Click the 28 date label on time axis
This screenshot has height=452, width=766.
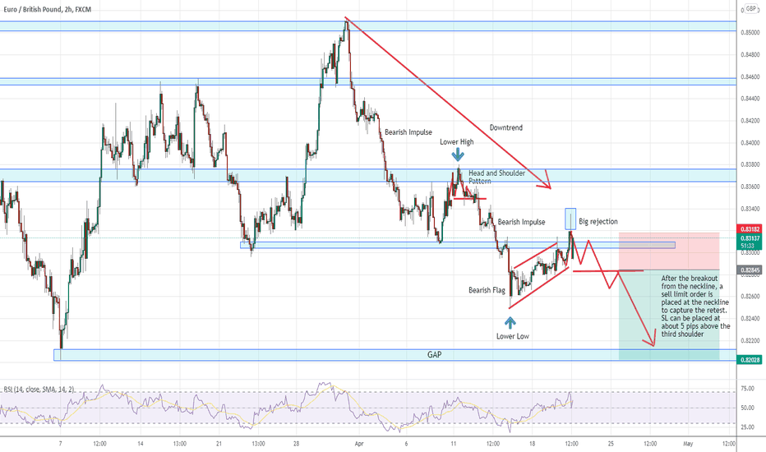coord(297,444)
